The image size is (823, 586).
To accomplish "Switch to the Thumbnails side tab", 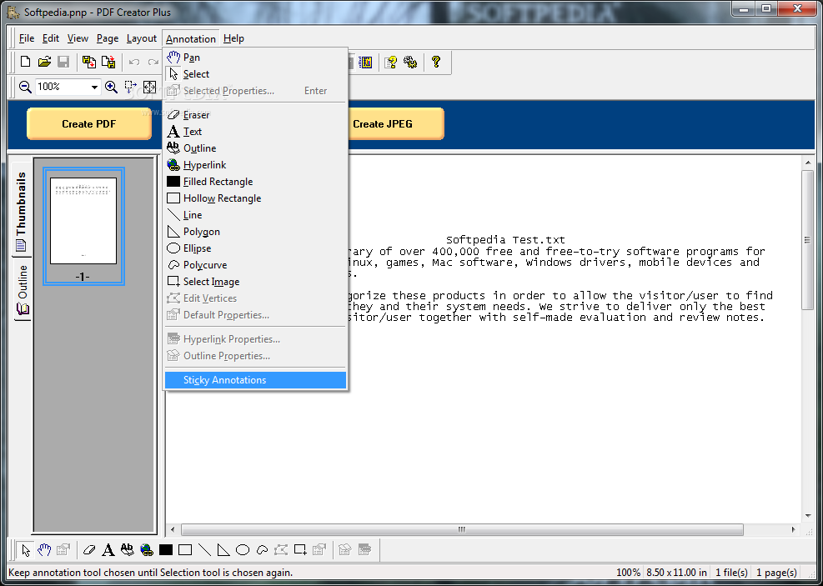I will click(x=21, y=211).
